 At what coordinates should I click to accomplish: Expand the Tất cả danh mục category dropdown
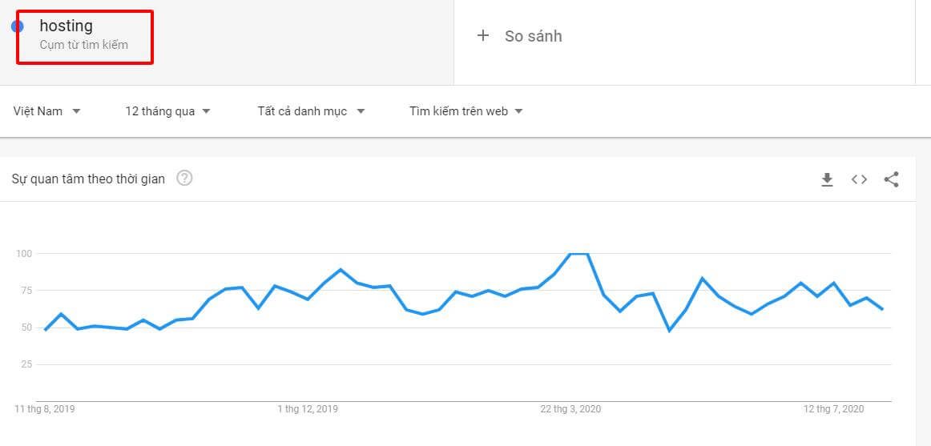(312, 111)
